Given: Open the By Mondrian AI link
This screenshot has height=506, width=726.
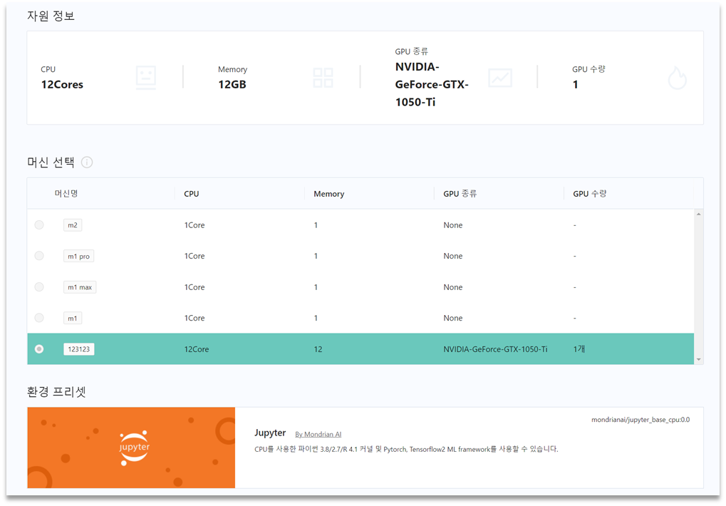Looking at the screenshot, I should tap(318, 434).
